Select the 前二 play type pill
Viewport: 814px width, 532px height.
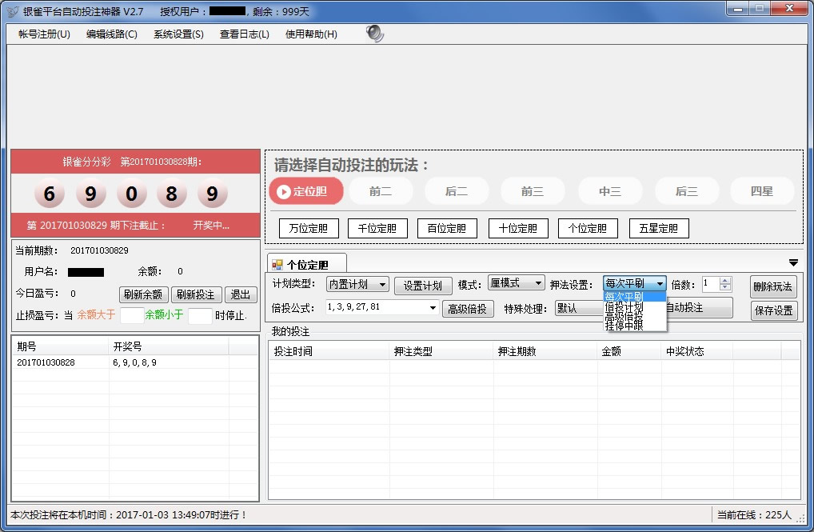381,191
